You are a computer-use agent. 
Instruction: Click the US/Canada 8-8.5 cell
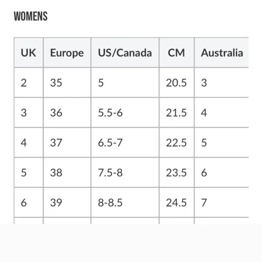pyautogui.click(x=125, y=202)
